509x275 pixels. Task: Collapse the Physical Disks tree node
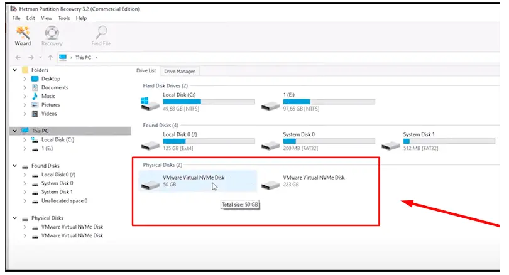14,218
